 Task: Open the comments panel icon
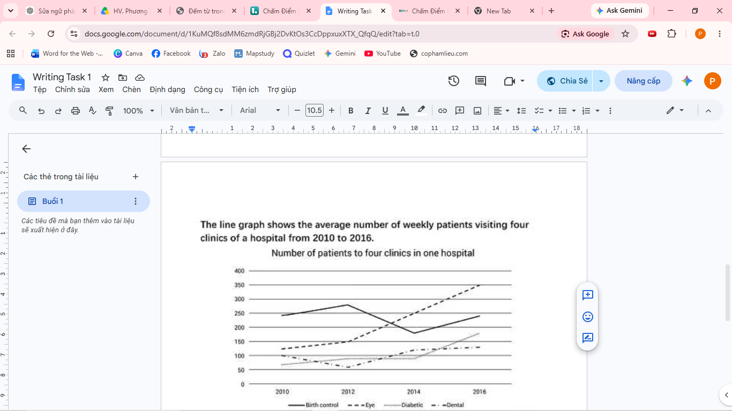[x=481, y=81]
